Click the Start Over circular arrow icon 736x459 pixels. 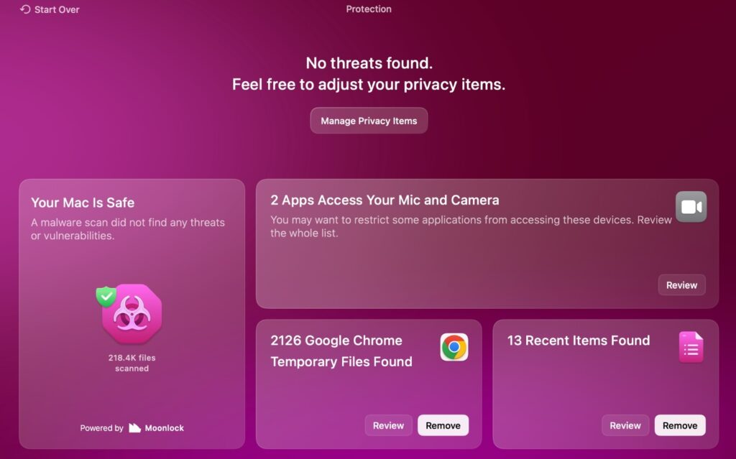25,10
